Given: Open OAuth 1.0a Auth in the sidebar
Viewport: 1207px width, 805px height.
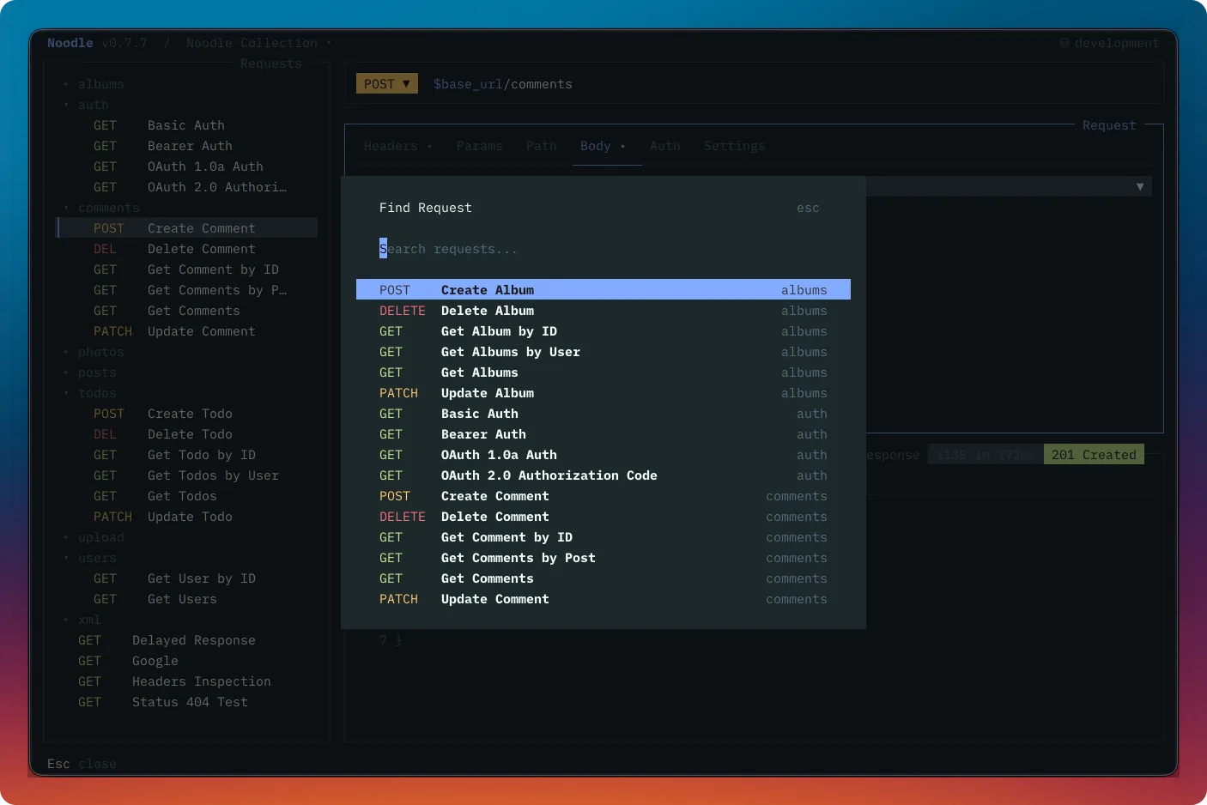Looking at the screenshot, I should pyautogui.click(x=187, y=166).
